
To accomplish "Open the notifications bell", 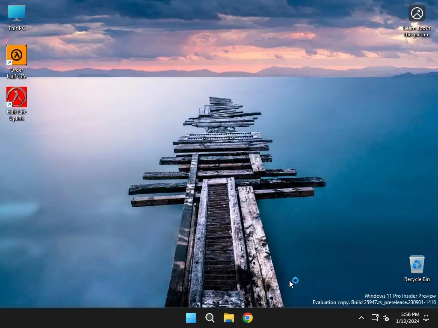I will pos(426,318).
